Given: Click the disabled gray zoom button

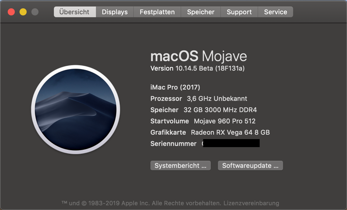Looking at the screenshot, I should pos(35,12).
